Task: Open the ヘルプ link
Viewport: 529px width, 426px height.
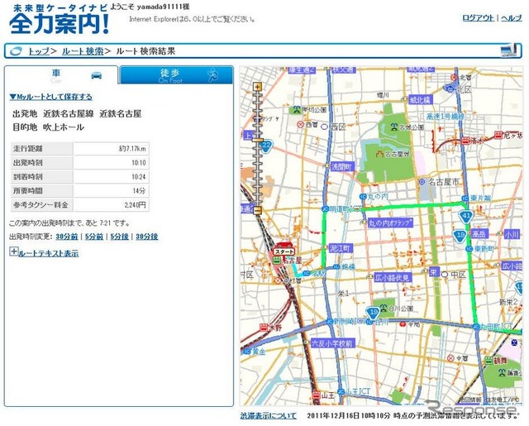Action: (512, 18)
